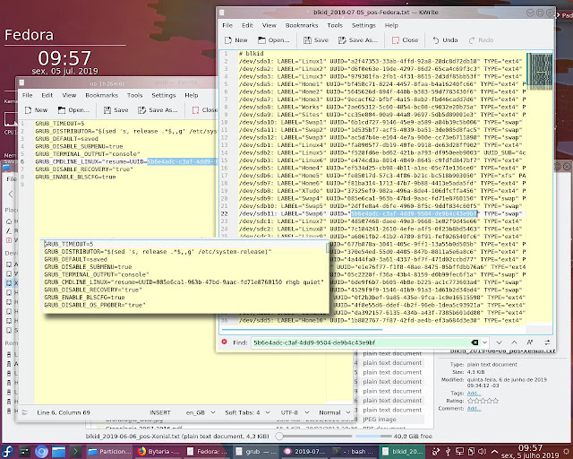
Task: Switch to bash terminal taskbar entry
Action: 354,451
